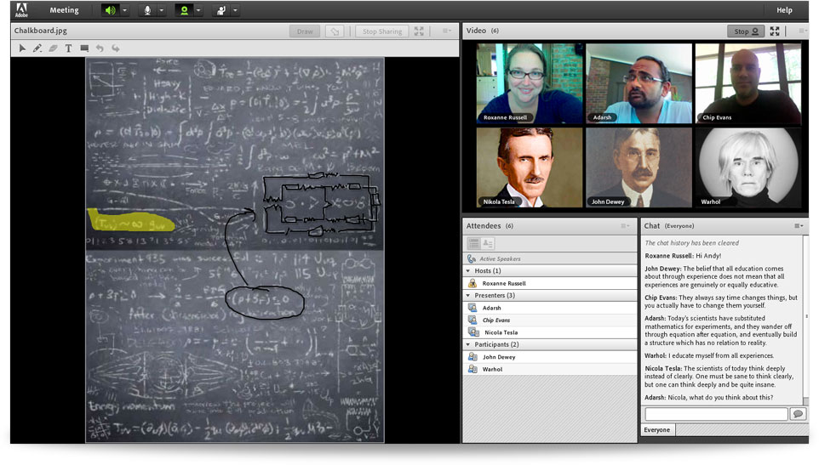
Task: Toggle the green webcam button
Action: [x=184, y=10]
